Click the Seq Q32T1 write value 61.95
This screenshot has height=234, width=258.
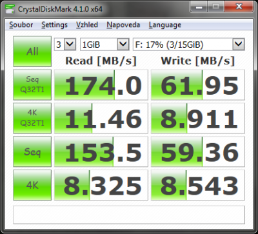[198, 84]
